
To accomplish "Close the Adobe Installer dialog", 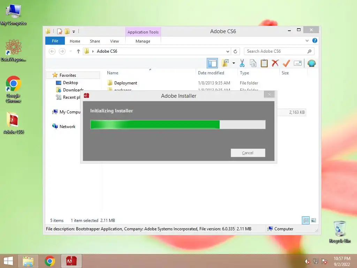I will click(x=269, y=94).
